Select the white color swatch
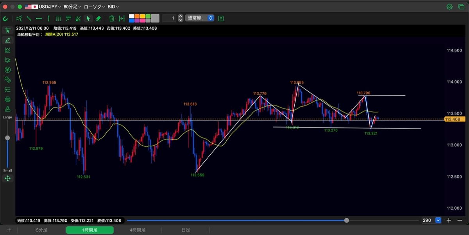Viewport: 469px width, 235px height. (132, 16)
